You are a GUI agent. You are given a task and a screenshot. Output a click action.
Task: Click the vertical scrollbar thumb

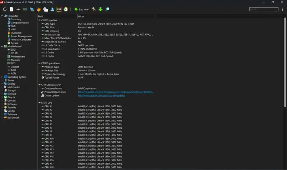(285, 62)
